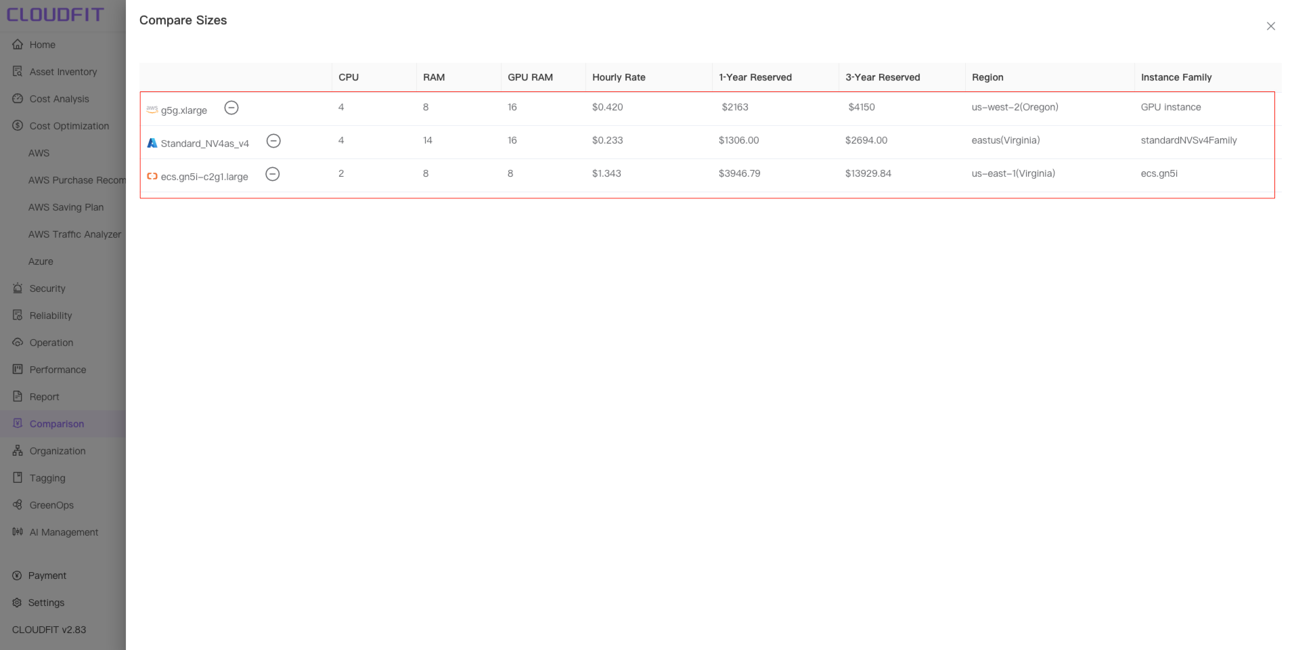
Task: Click the CPU column header
Action: click(x=349, y=77)
